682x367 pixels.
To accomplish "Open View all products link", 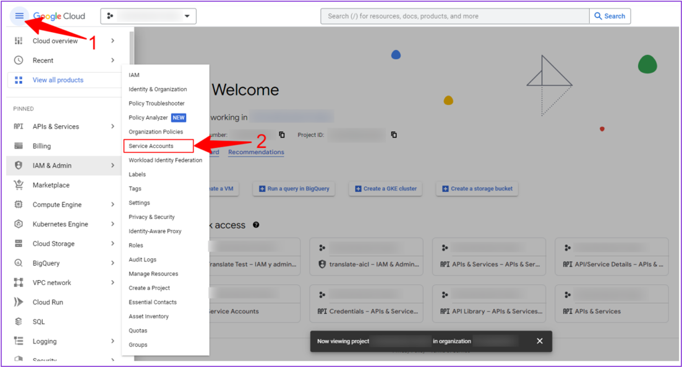I will point(58,80).
